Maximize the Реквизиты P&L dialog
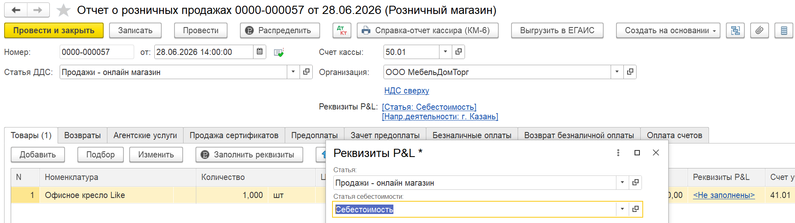795x223 pixels. pos(637,152)
